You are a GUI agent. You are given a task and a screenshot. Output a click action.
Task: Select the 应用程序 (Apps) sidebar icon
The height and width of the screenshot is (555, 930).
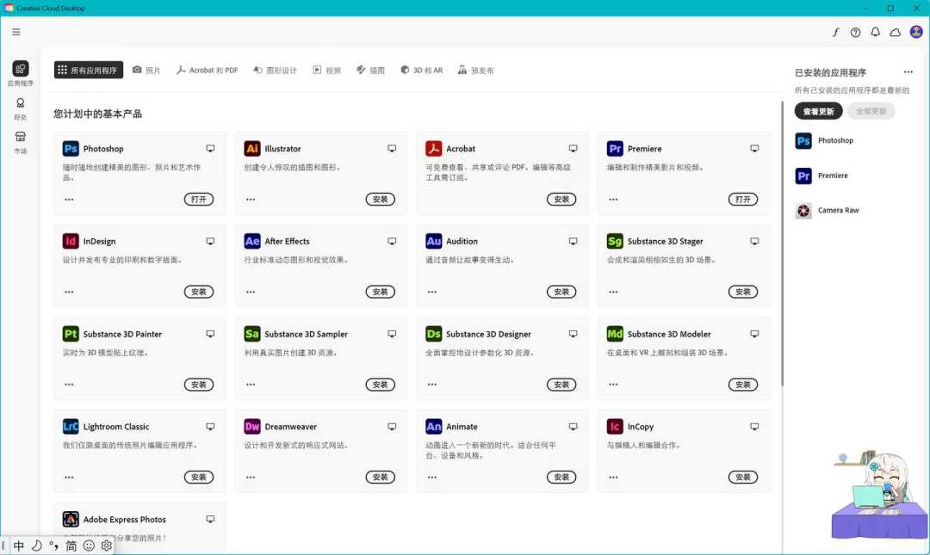20,68
